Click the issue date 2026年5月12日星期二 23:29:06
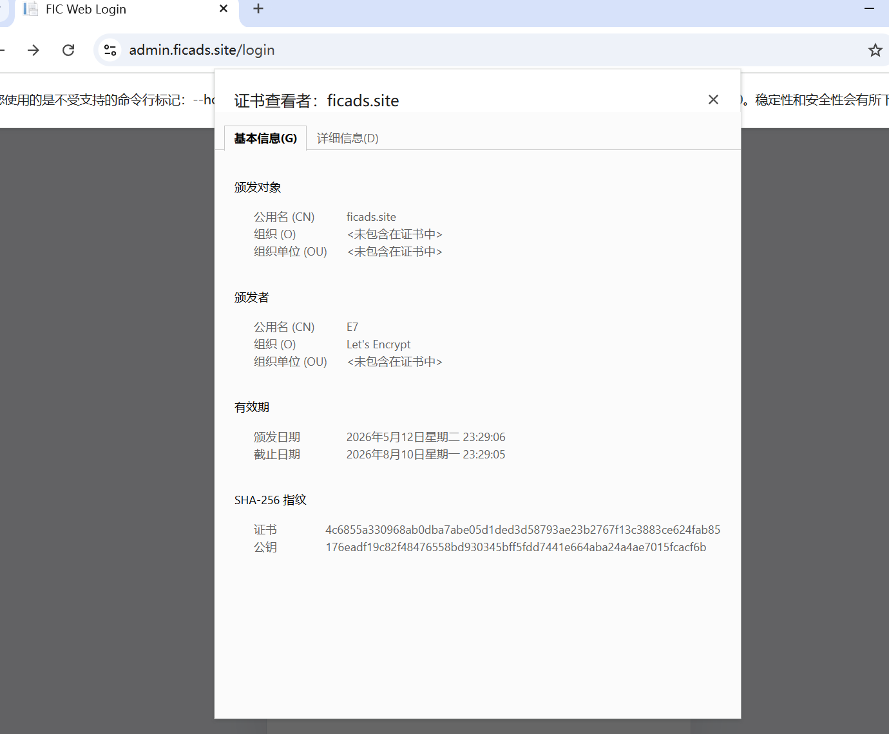Screen dimensions: 889x734 (x=426, y=437)
